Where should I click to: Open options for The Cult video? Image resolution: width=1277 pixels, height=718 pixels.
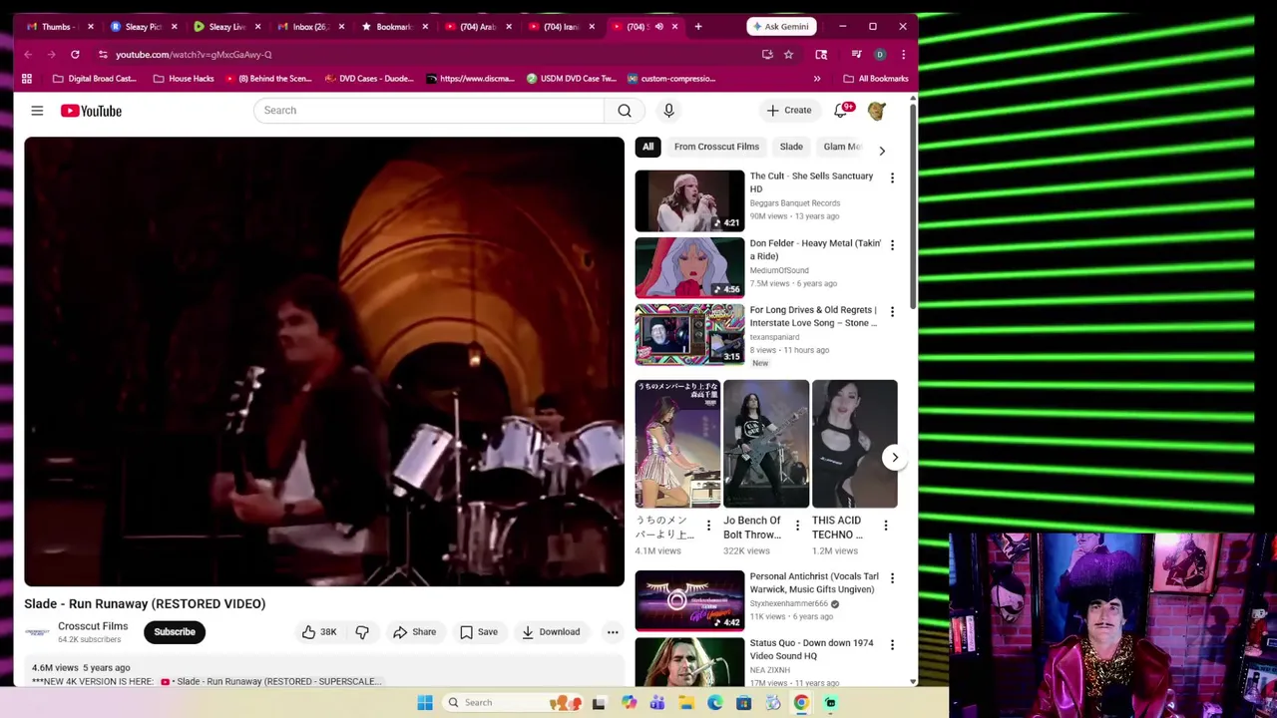point(892,178)
